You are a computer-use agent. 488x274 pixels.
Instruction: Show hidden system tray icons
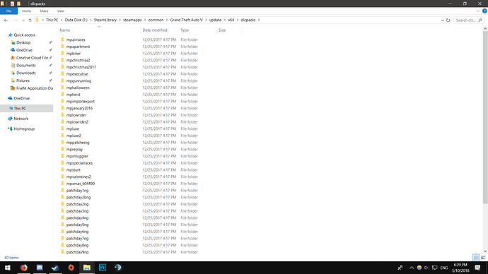tap(412, 268)
